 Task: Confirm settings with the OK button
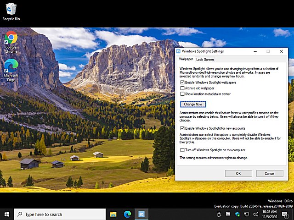238,173
